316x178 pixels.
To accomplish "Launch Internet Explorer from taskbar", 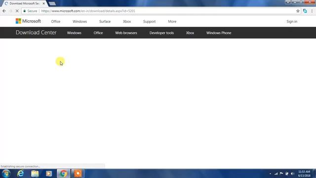I will pyautogui.click(x=21, y=174).
